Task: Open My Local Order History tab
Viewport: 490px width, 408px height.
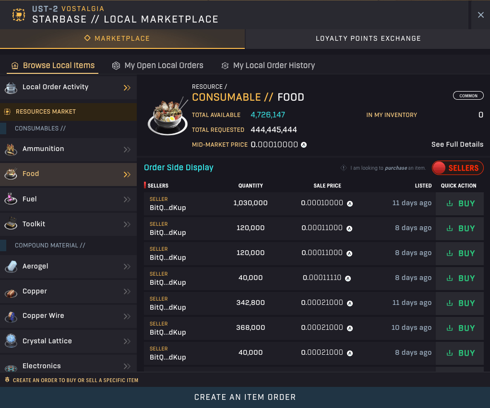Action: point(268,66)
